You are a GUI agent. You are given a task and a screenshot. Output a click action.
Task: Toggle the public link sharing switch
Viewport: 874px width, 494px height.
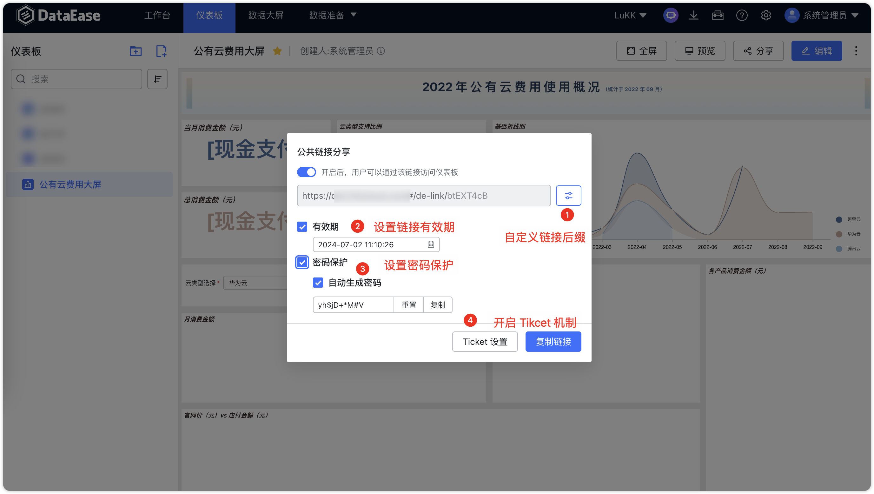tap(306, 172)
